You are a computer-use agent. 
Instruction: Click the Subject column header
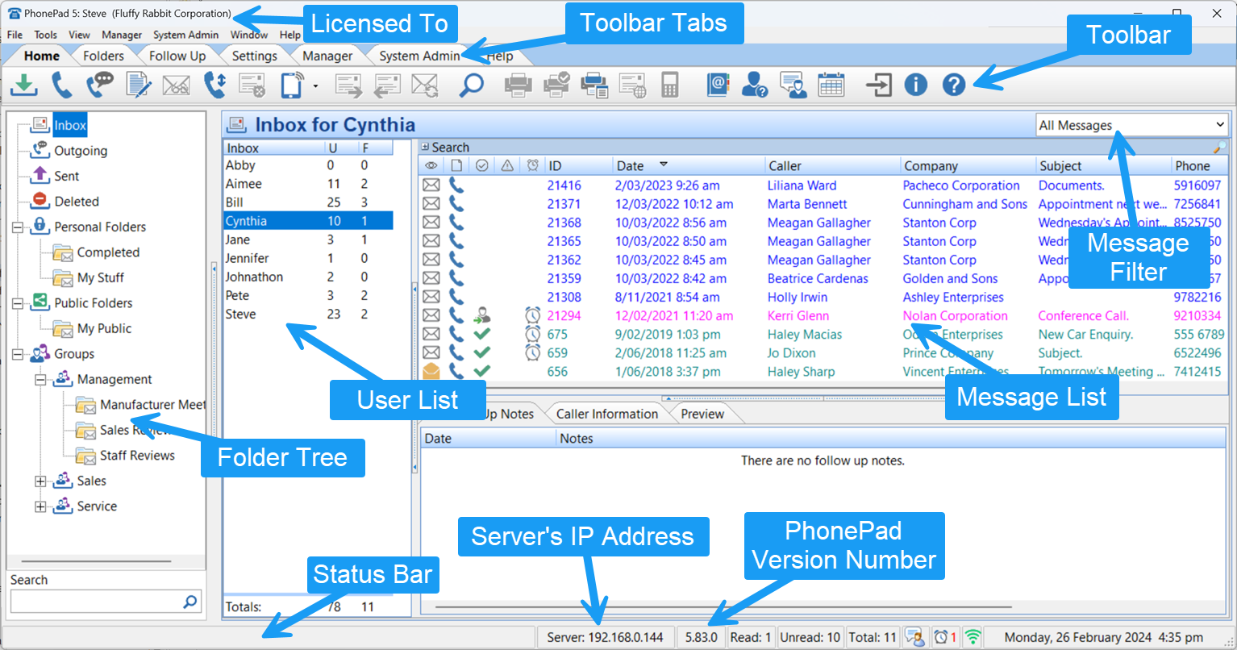pos(1103,165)
